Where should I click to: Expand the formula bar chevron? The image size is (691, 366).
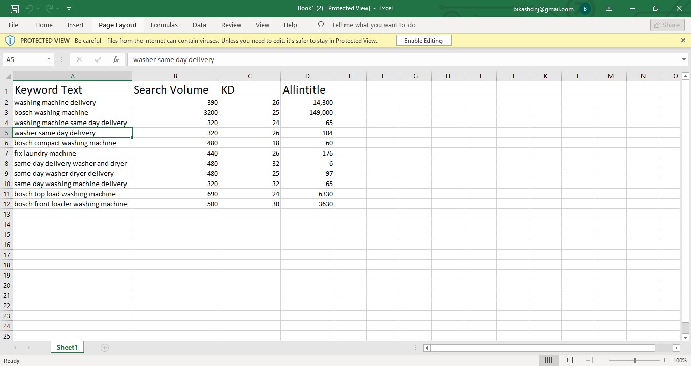(683, 59)
